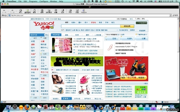Image resolution: width=180 pixels, height=112 pixels.
Task: Click the 100 yuan banknotes news thumbnail
Action: (x=62, y=45)
